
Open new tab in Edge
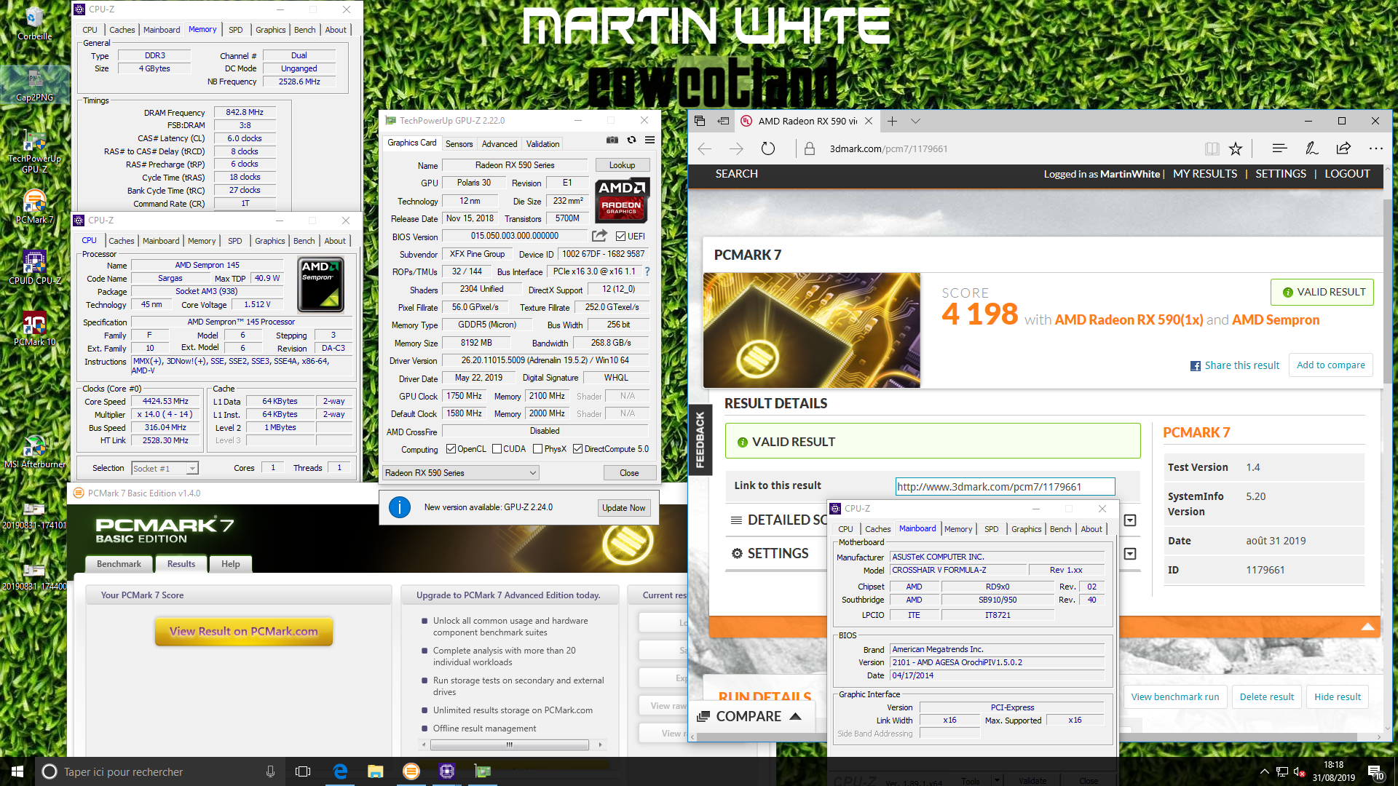892,121
